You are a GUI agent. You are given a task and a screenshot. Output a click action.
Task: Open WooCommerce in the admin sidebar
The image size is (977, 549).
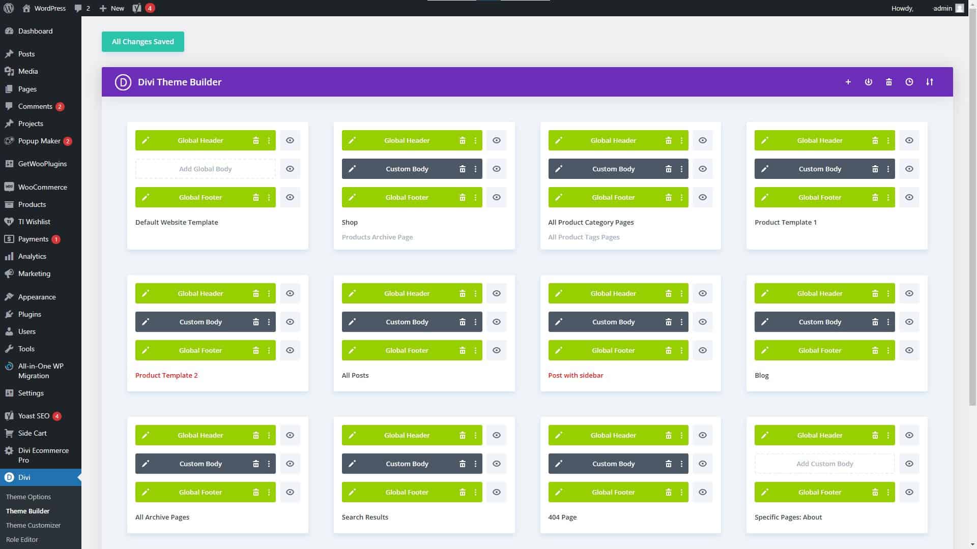click(42, 187)
